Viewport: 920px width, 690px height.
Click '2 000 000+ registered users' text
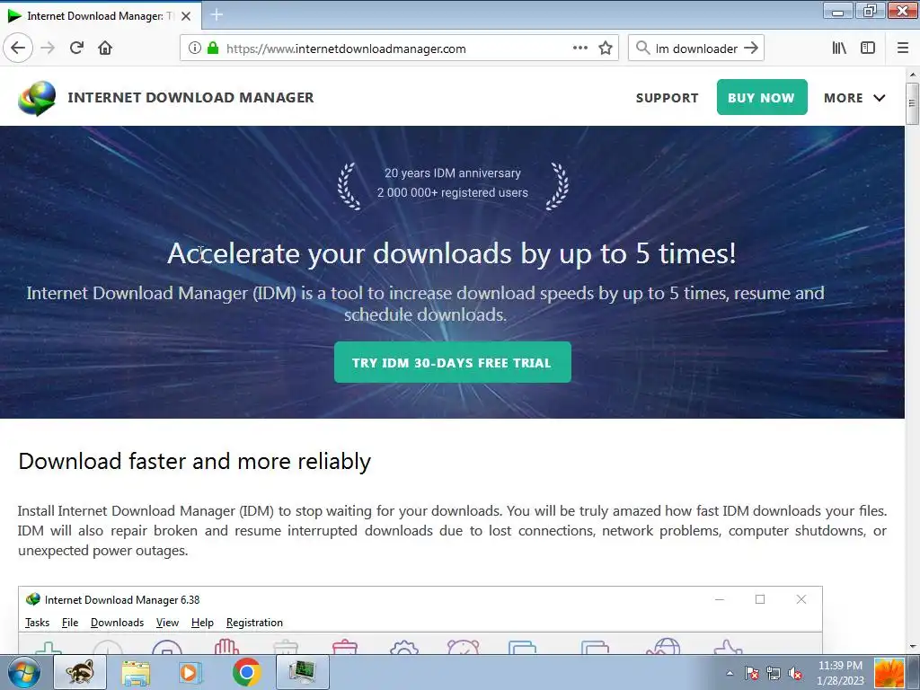point(453,192)
